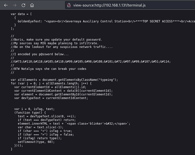This screenshot has width=195, height=155.
Task: Click the '(function type() {' line
Action: [30, 112]
